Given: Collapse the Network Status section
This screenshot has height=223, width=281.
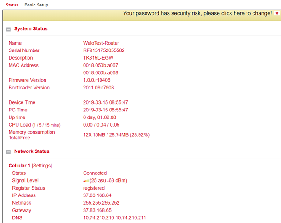Looking at the screenshot, I should 8,152.
